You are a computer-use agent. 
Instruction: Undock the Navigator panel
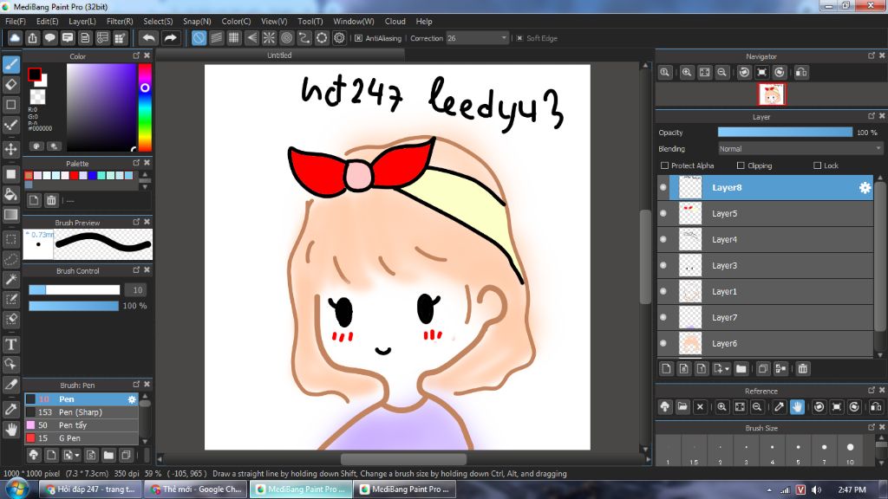871,55
